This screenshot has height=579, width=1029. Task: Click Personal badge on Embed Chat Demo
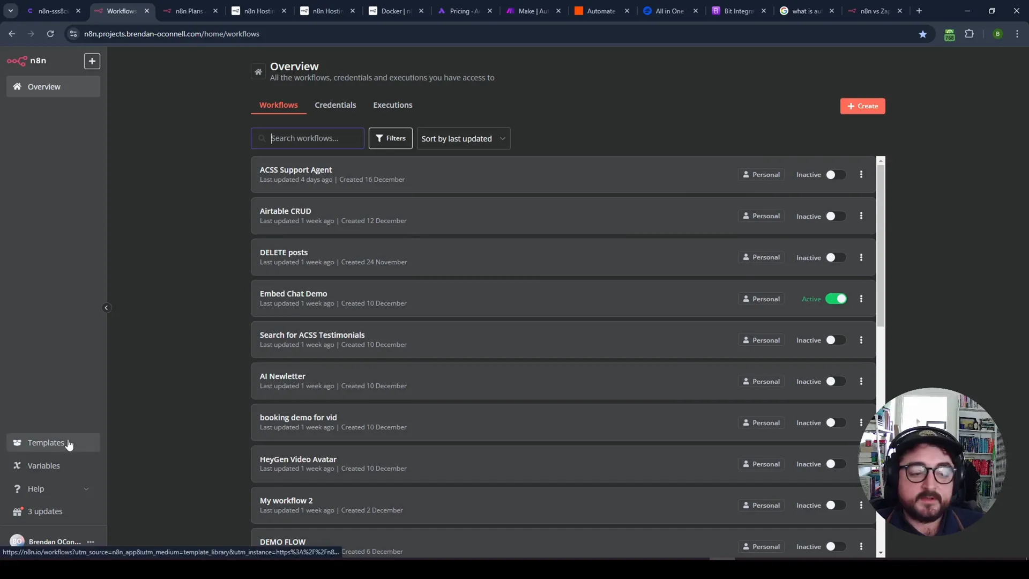(x=761, y=299)
